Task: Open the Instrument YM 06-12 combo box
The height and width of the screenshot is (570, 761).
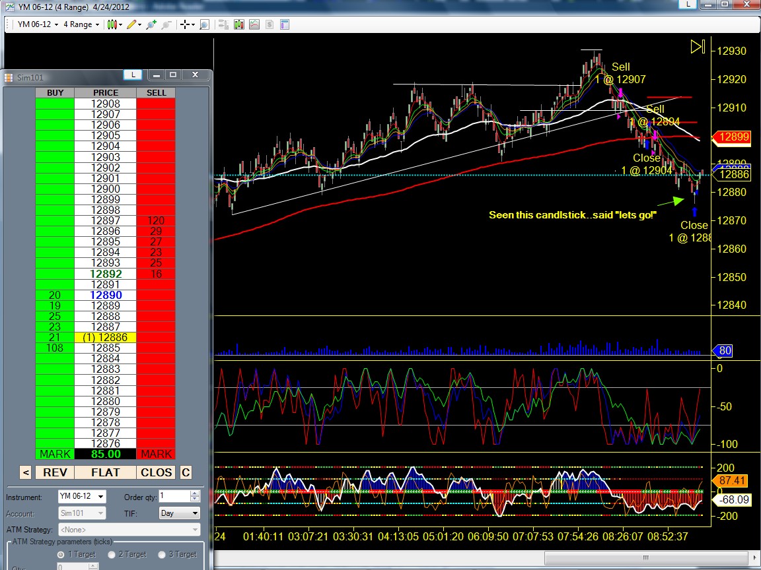Action: (x=81, y=496)
